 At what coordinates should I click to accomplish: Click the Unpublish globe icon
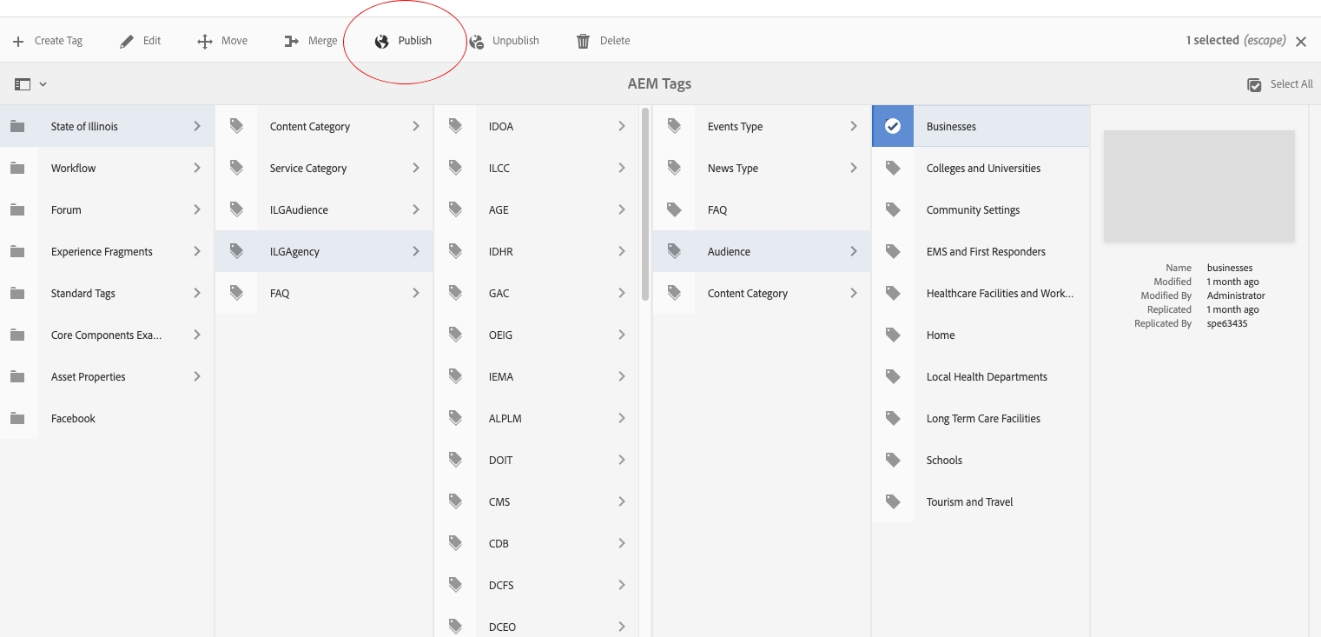(x=476, y=41)
